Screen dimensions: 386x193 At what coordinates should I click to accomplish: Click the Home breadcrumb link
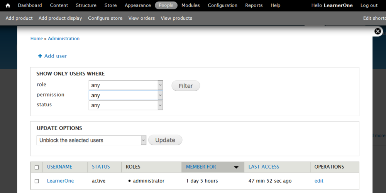(x=36, y=39)
